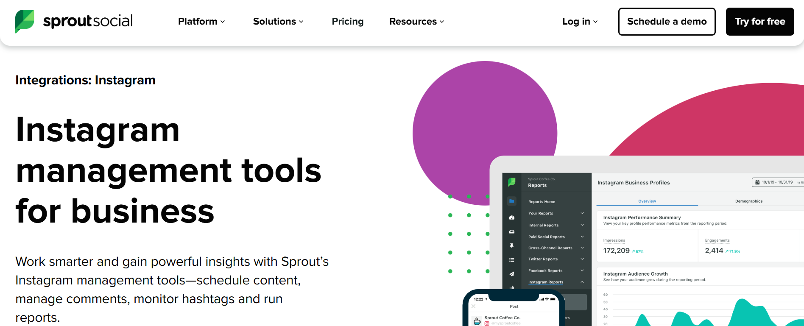Screen dimensions: 804x326
Task: Click the folder icon in the dashboard sidebar
Action: point(512,201)
